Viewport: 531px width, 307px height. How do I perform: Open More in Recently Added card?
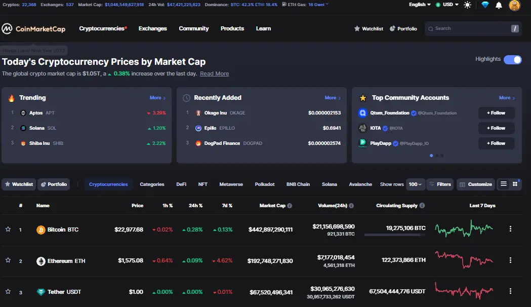pos(333,98)
